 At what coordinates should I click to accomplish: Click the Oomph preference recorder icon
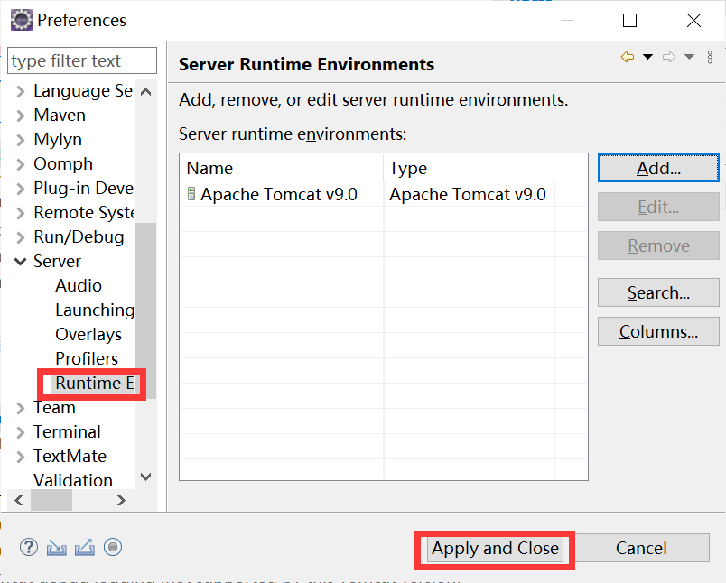click(113, 547)
